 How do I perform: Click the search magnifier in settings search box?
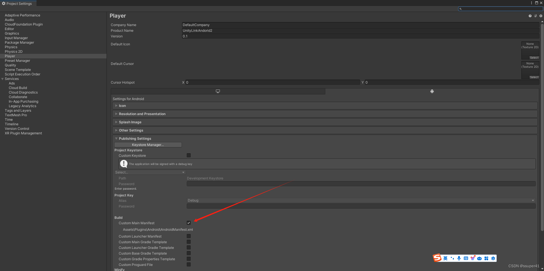(460, 9)
